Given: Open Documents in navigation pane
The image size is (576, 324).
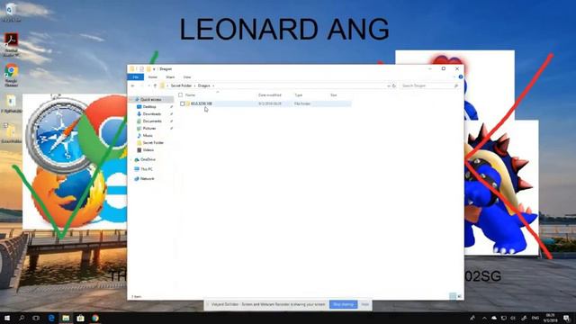Looking at the screenshot, I should pos(152,121).
